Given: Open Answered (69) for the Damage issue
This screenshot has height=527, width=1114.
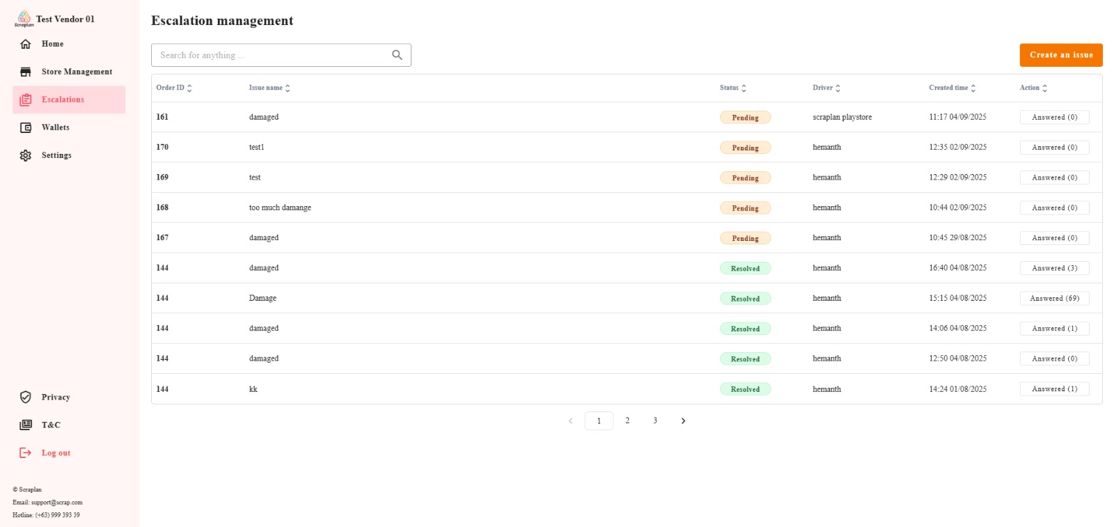Looking at the screenshot, I should (1054, 298).
